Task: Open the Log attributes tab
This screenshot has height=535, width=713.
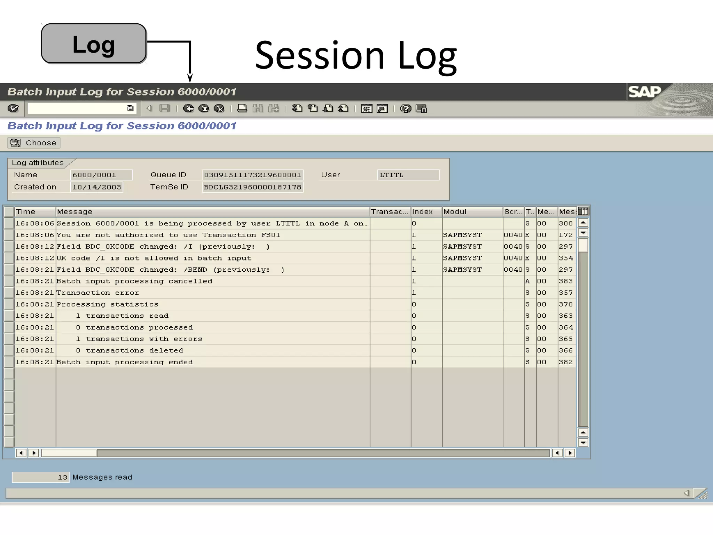Action: (38, 163)
